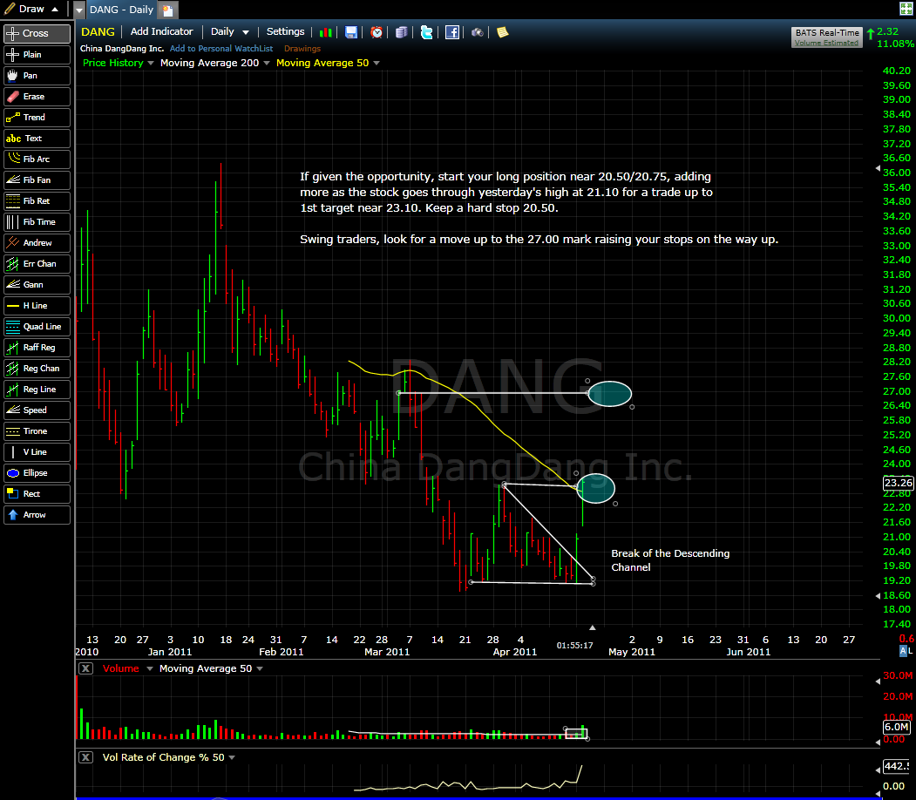Choose the Erase drawing tool
Screen dimensions: 916x800
point(37,97)
